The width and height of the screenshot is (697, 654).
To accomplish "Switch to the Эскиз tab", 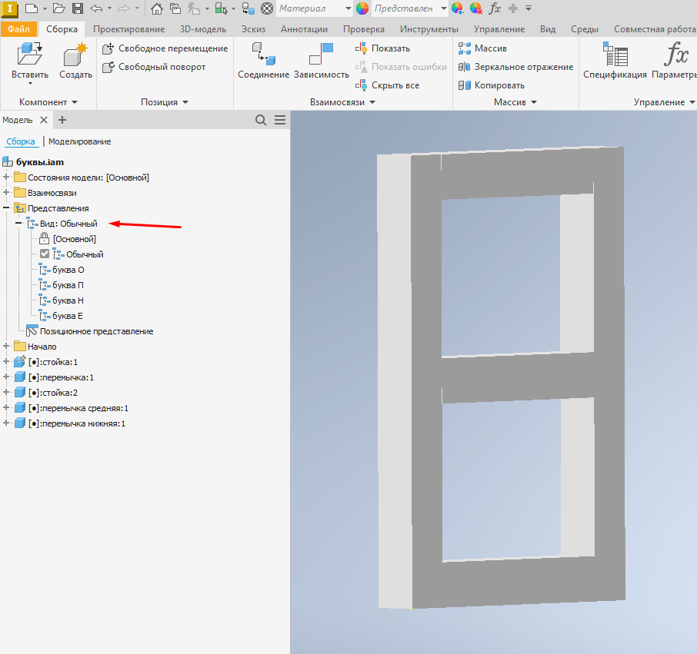I will pyautogui.click(x=253, y=29).
